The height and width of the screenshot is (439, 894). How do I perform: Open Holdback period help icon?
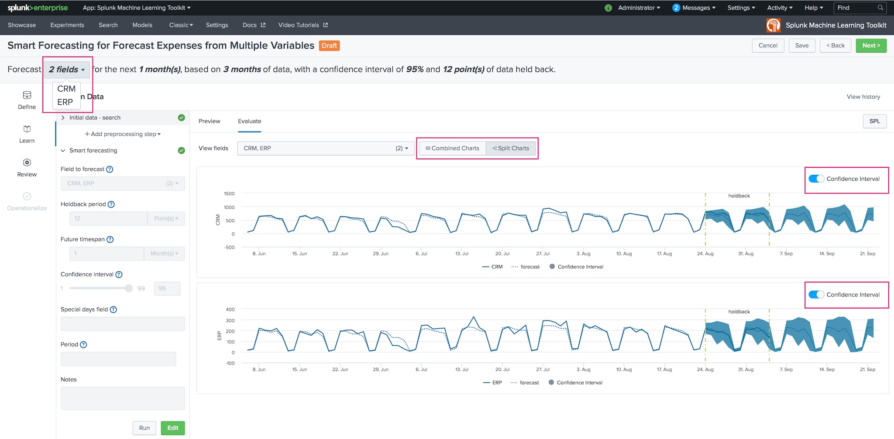pyautogui.click(x=111, y=204)
